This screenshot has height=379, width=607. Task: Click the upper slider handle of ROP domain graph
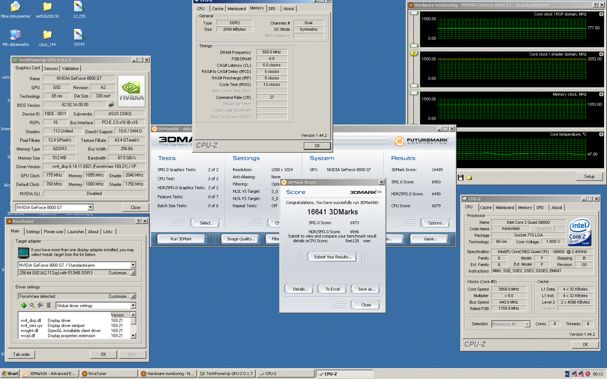click(x=414, y=13)
